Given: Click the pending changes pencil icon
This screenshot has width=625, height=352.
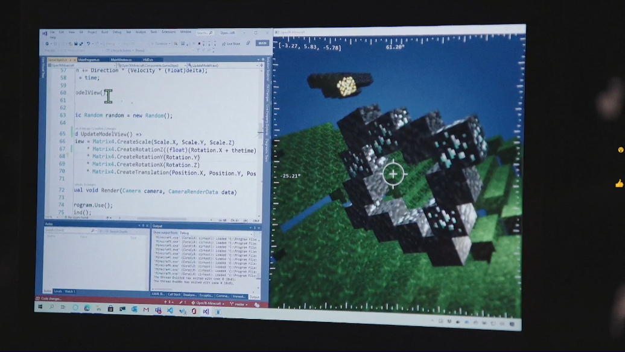Looking at the screenshot, I should [182, 302].
